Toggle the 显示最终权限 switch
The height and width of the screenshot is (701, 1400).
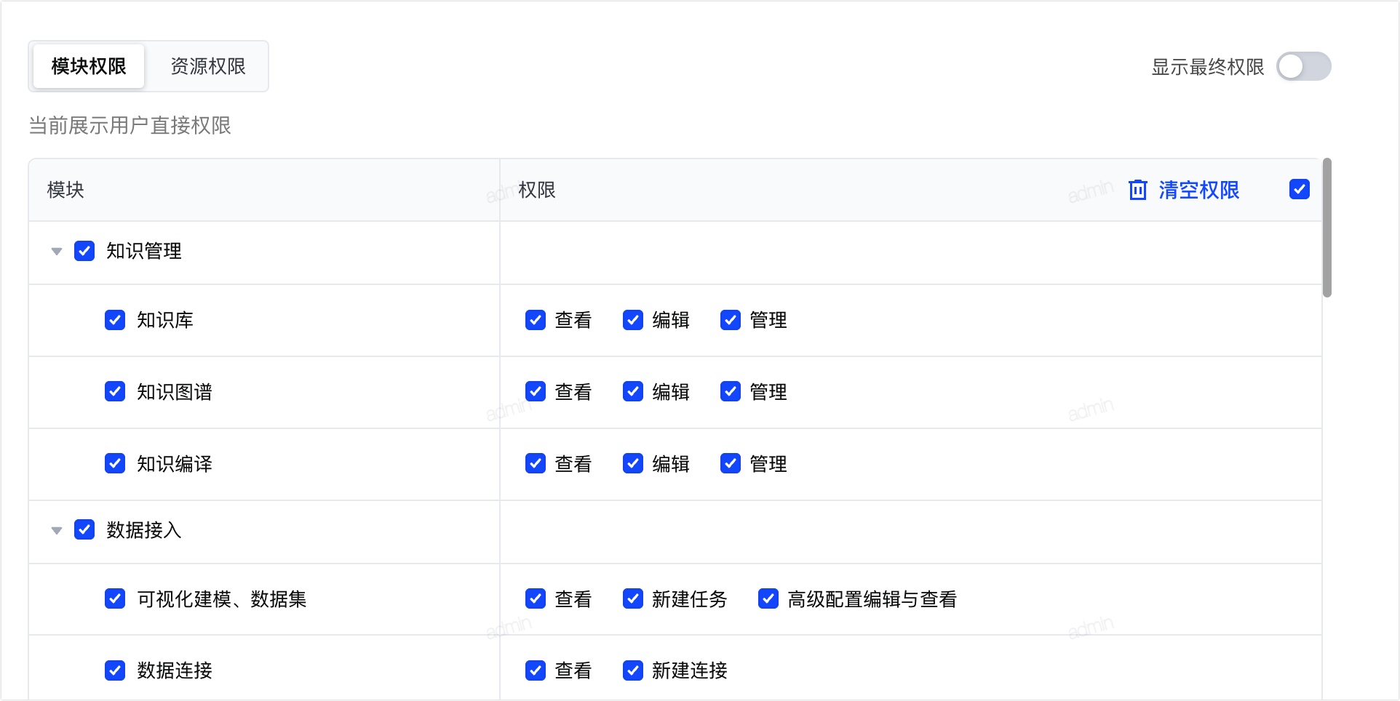click(1304, 67)
